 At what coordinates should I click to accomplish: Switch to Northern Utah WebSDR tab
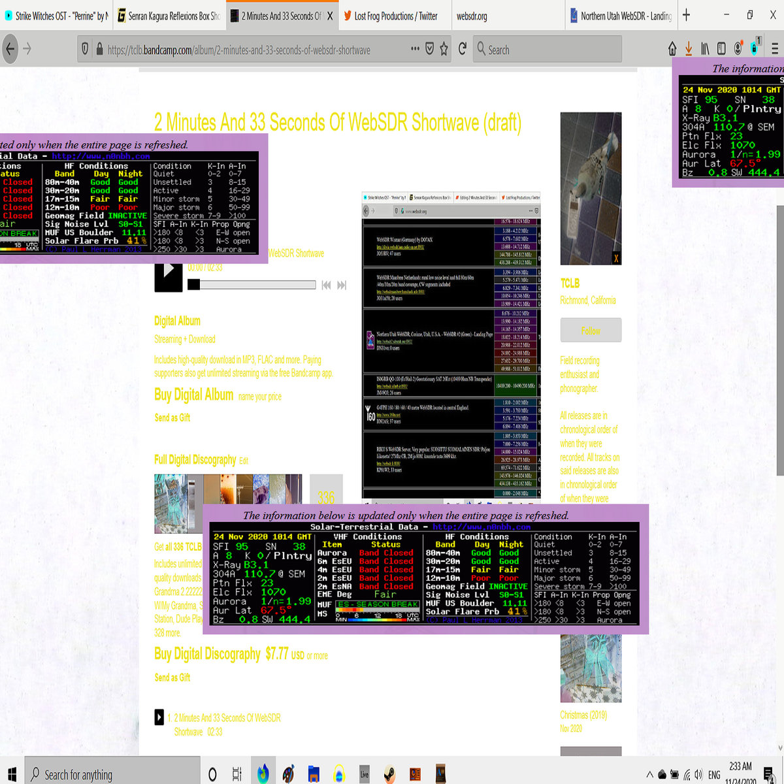point(625,16)
